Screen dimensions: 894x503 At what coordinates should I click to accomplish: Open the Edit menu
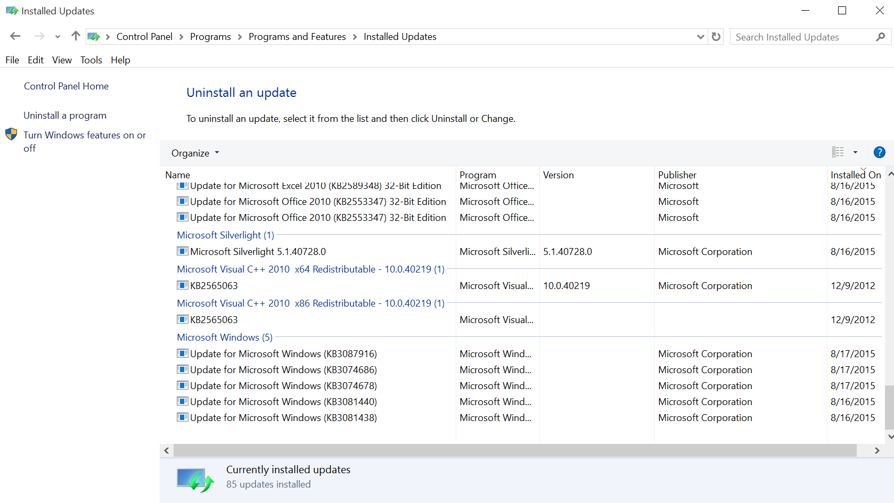[x=36, y=60]
